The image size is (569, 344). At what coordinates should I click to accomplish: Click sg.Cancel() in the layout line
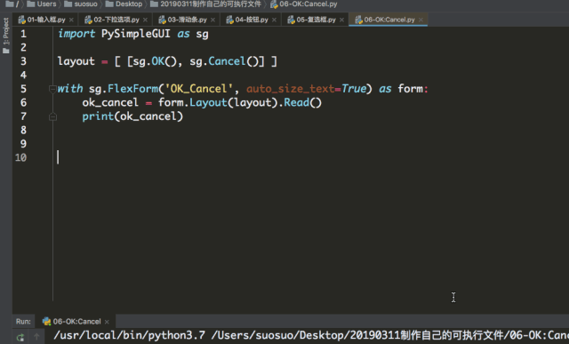coord(224,61)
